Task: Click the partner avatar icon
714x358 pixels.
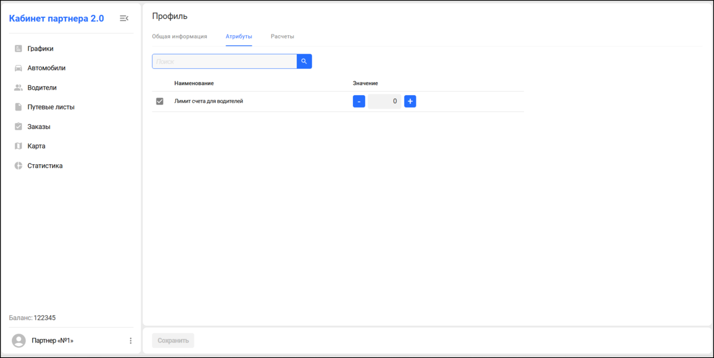Action: coord(19,341)
